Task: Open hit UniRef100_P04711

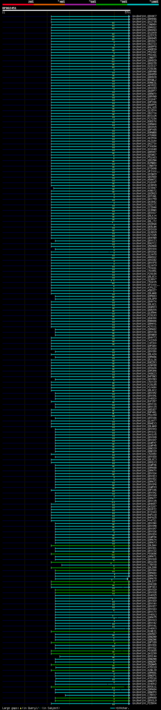Action: (144, 521)
